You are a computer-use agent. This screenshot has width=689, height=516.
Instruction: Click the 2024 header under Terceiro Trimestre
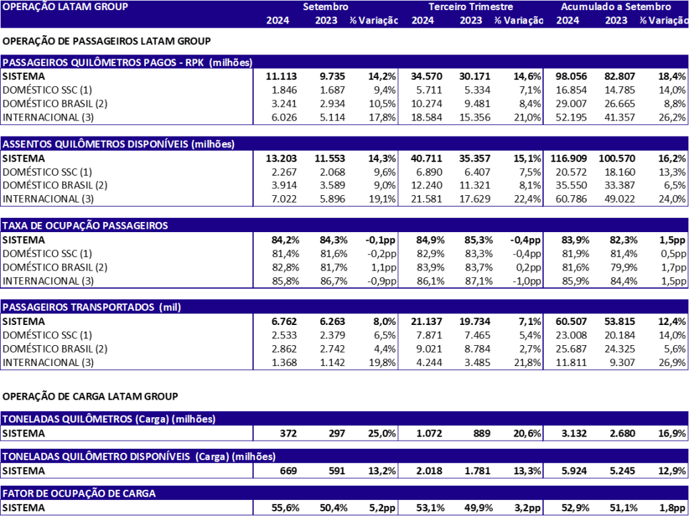click(423, 20)
